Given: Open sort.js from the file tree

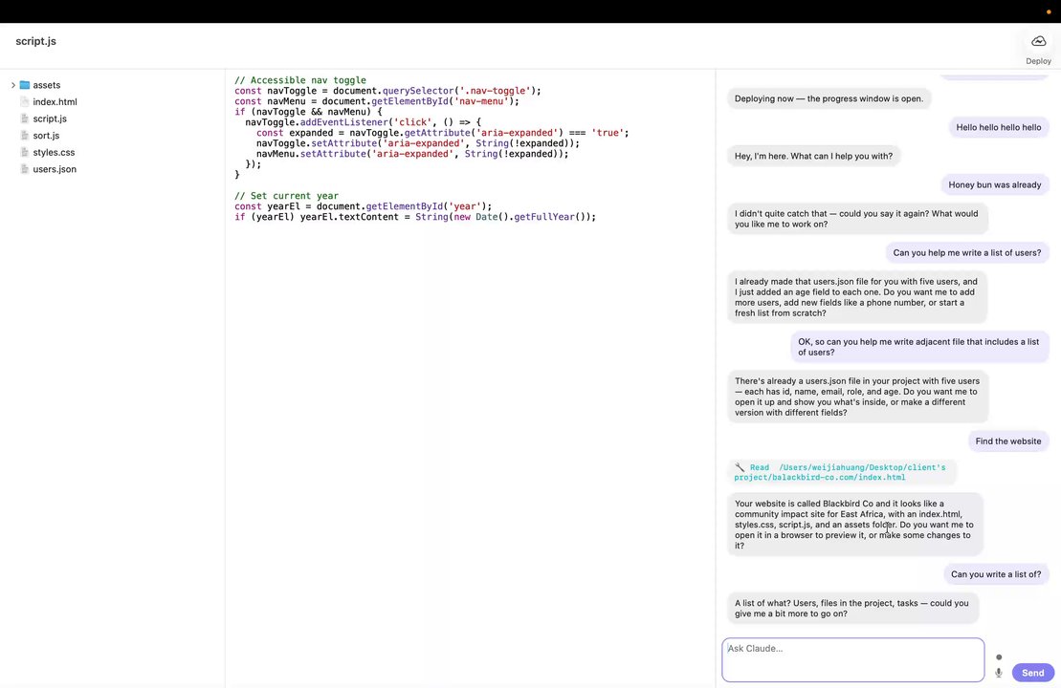Looking at the screenshot, I should [x=46, y=136].
